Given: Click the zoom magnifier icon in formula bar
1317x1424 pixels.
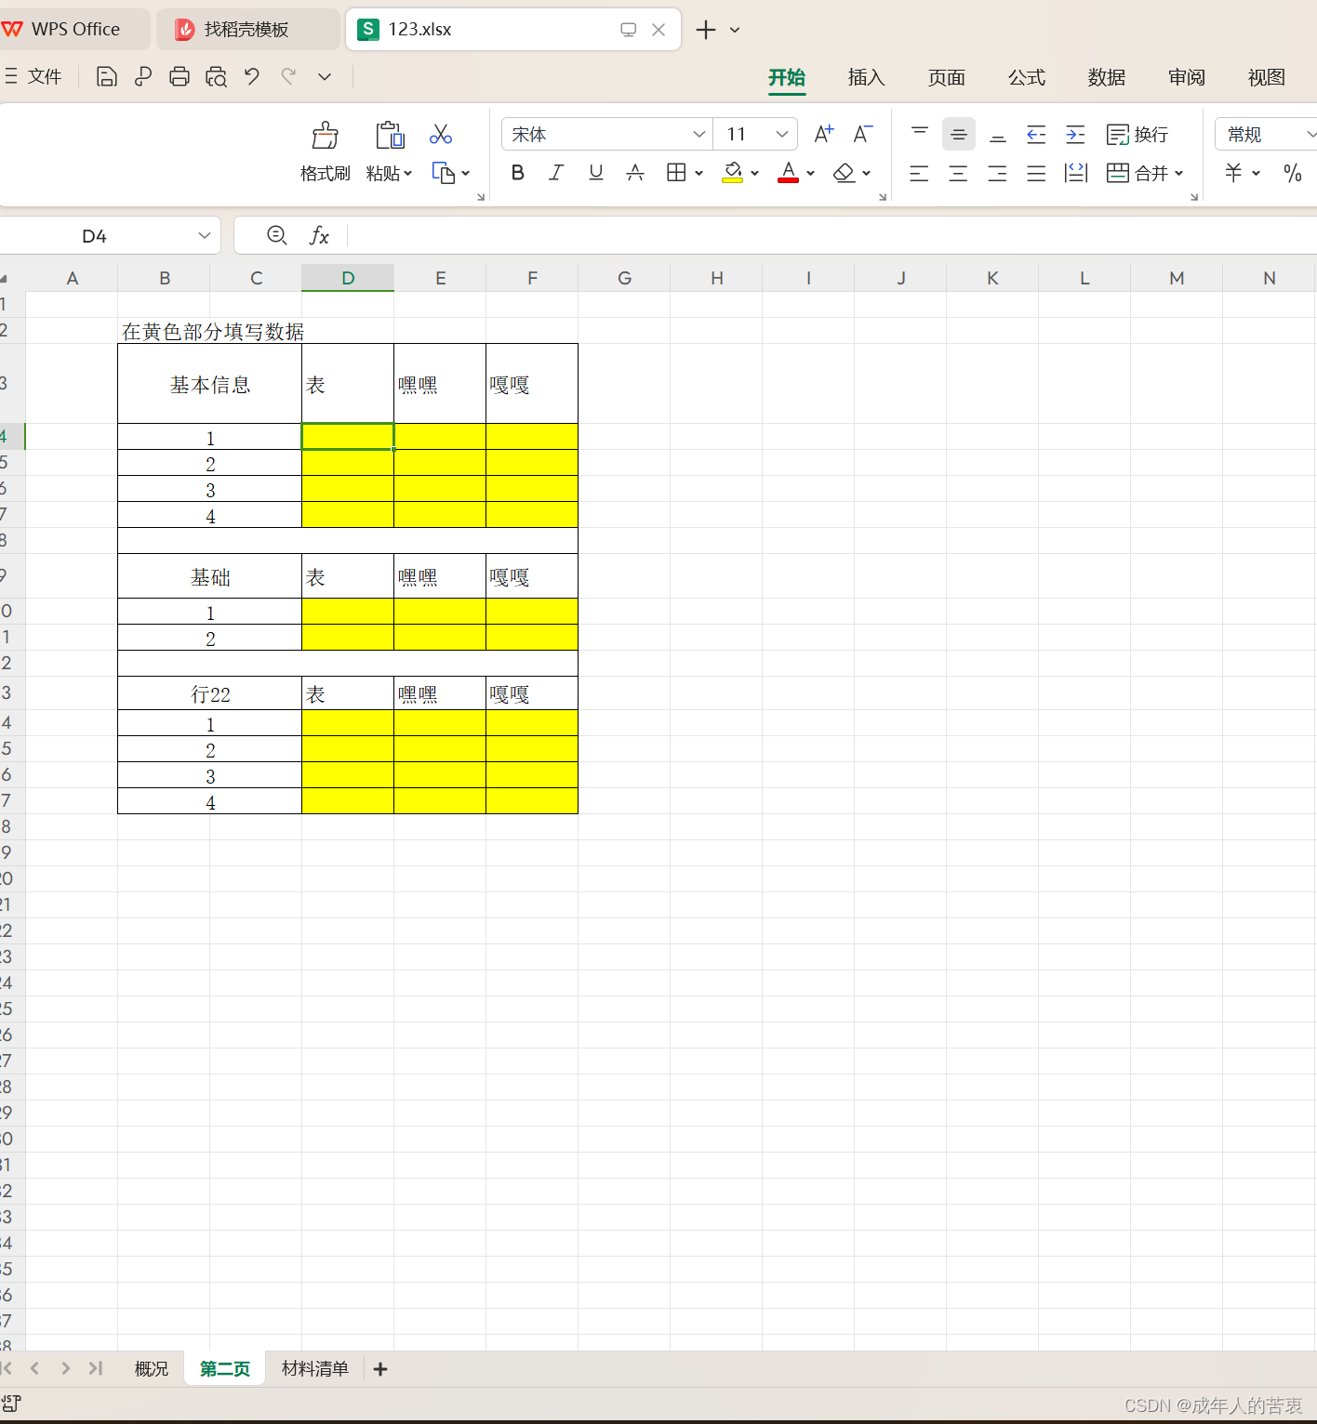Looking at the screenshot, I should pos(276,235).
